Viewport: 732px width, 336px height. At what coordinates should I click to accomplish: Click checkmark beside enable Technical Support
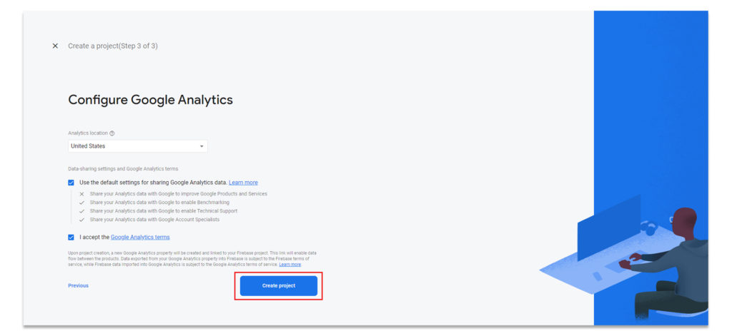tap(81, 211)
